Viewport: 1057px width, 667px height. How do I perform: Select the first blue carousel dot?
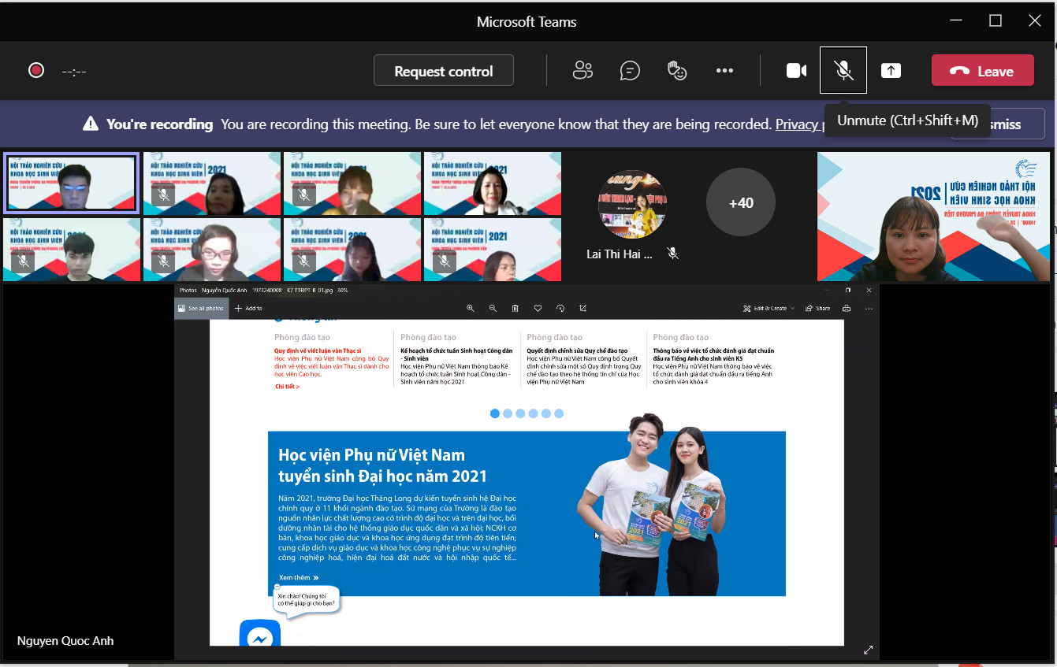(x=495, y=413)
